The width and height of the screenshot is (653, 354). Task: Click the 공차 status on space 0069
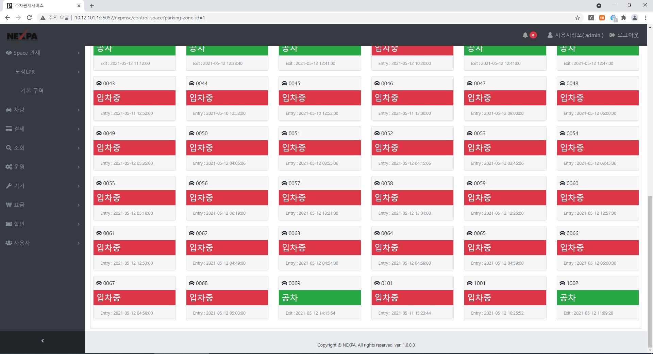click(x=290, y=298)
